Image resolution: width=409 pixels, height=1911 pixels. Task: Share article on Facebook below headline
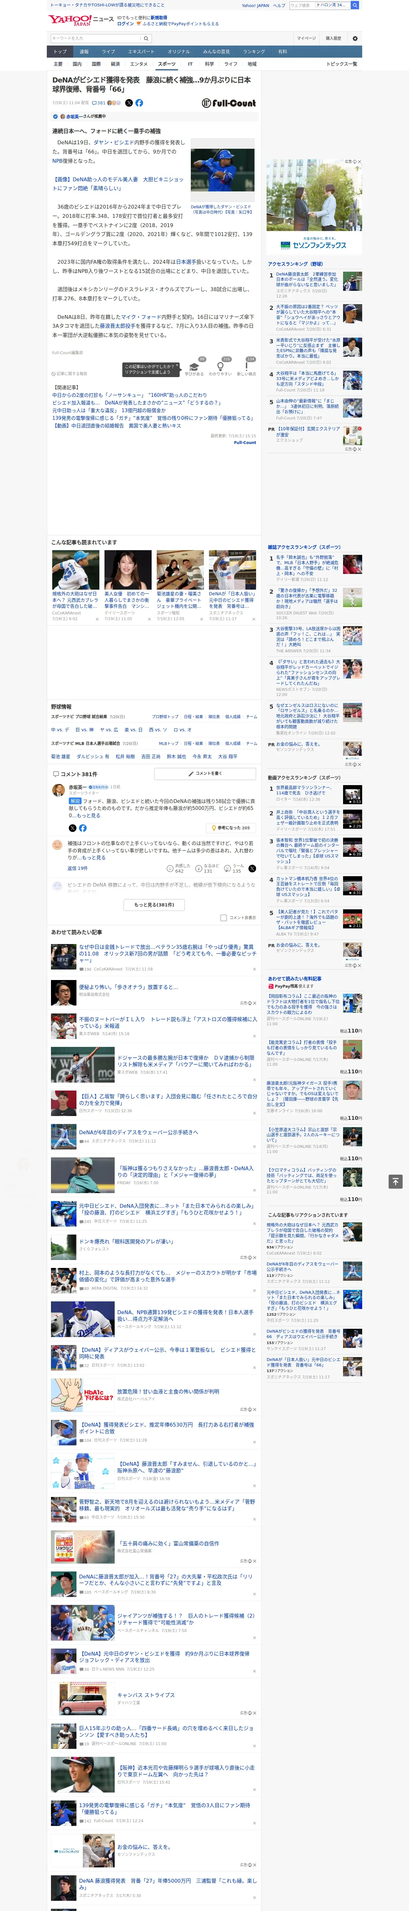(x=139, y=103)
